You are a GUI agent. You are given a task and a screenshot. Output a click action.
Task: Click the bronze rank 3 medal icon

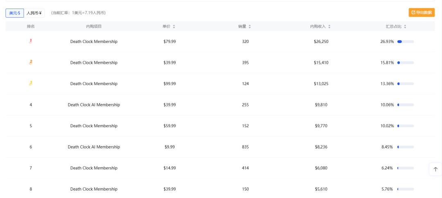pyautogui.click(x=31, y=83)
